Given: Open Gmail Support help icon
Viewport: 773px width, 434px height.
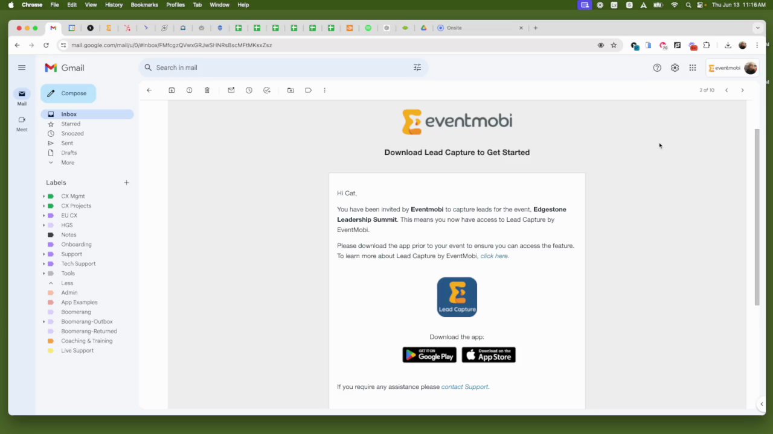Looking at the screenshot, I should tap(657, 68).
